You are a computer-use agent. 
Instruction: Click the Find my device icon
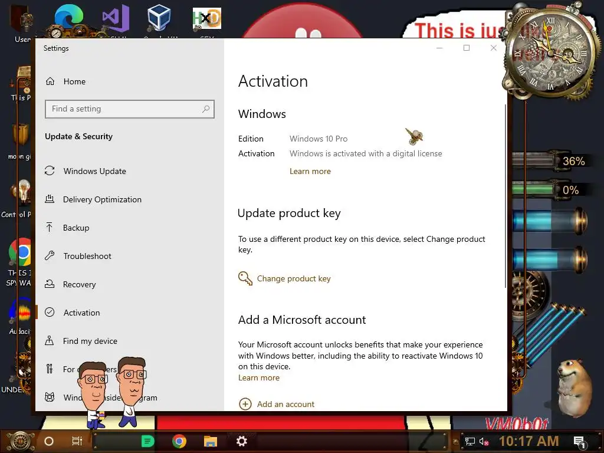click(x=50, y=340)
